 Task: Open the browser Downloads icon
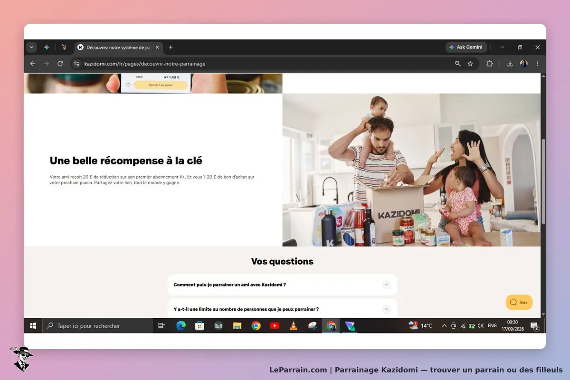click(x=510, y=64)
